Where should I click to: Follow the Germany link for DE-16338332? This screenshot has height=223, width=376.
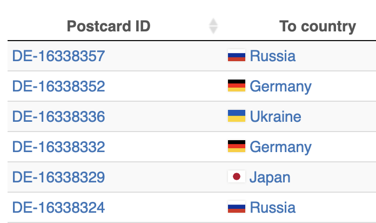click(280, 147)
